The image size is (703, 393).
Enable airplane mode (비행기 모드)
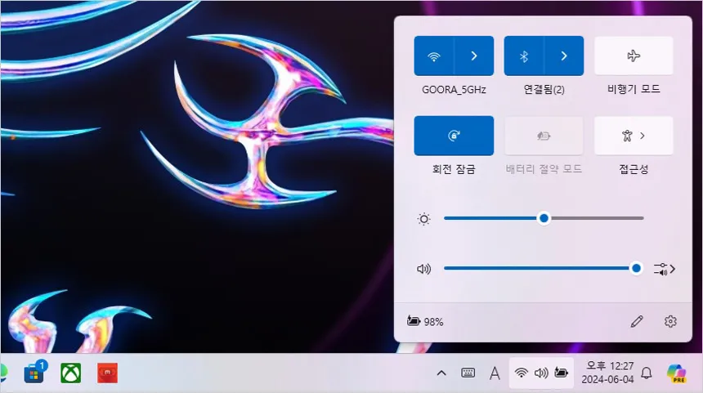(x=634, y=56)
